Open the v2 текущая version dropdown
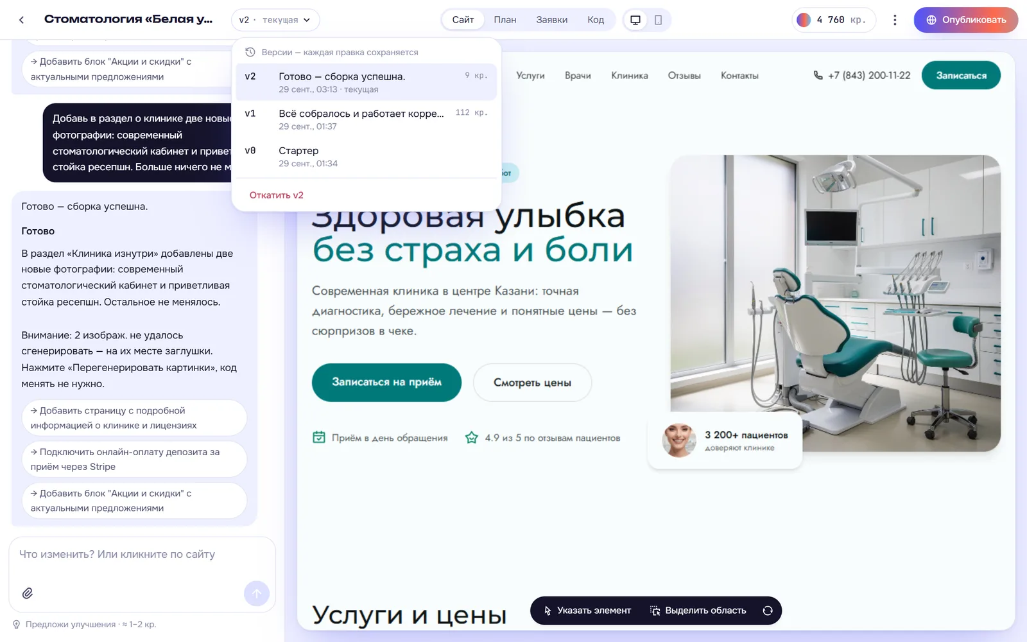 click(x=275, y=20)
